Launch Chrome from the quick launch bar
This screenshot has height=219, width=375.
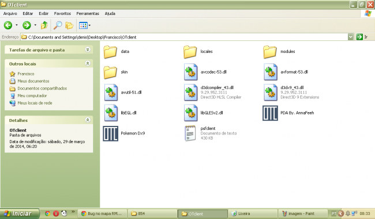tap(47, 213)
